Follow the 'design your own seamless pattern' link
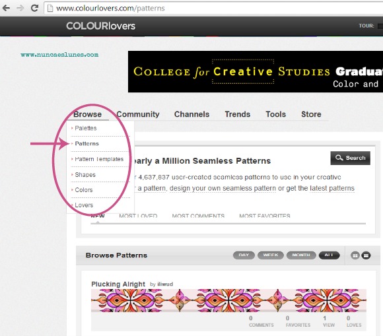 pos(223,188)
